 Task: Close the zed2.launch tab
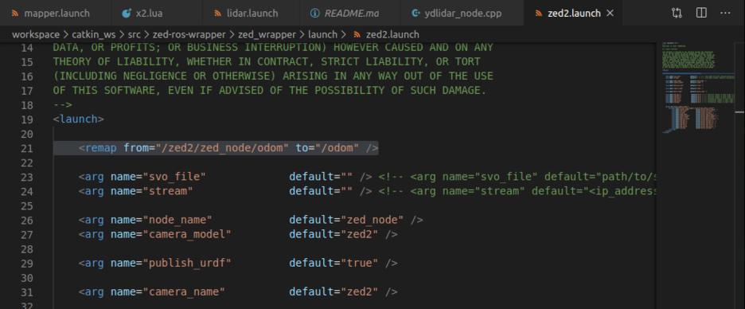point(610,14)
